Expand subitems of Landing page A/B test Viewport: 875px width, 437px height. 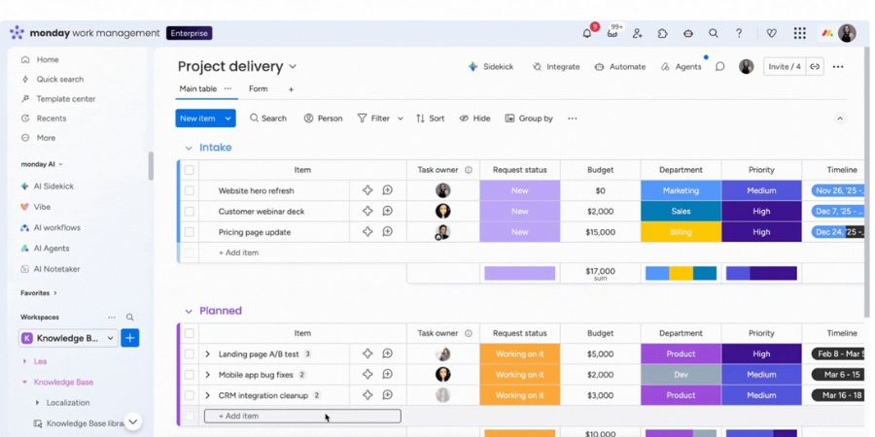click(208, 353)
